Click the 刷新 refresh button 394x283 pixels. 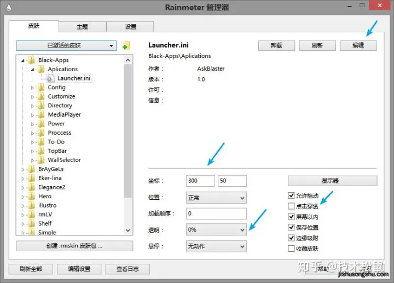click(x=317, y=45)
